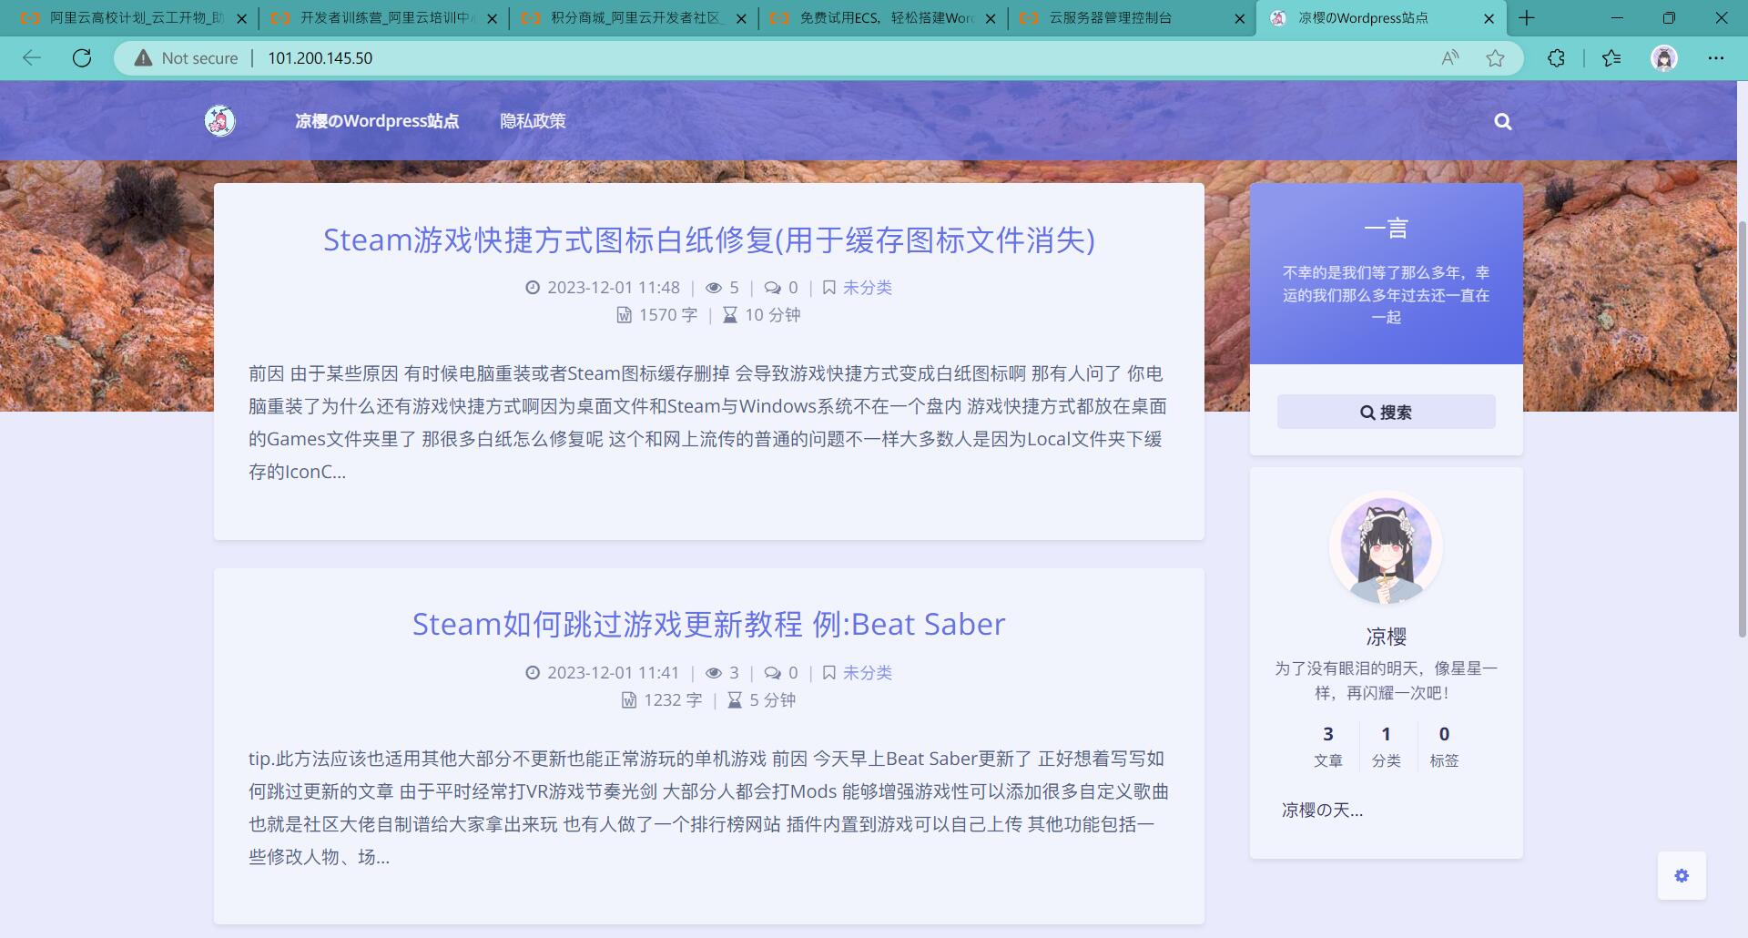Close the 阿里云高校计划 tab
This screenshot has height=938, width=1748.
[x=241, y=18]
